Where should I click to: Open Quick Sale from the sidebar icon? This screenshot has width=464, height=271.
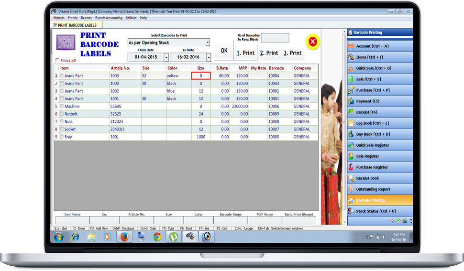pyautogui.click(x=351, y=68)
